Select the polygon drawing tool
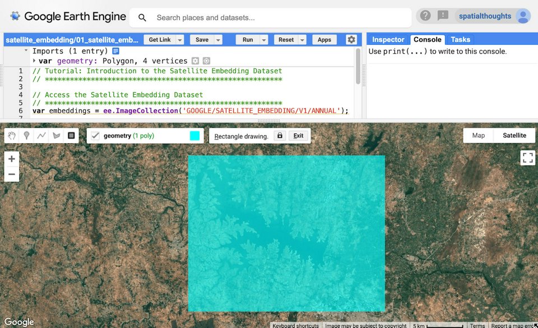This screenshot has width=538, height=328. click(55, 135)
